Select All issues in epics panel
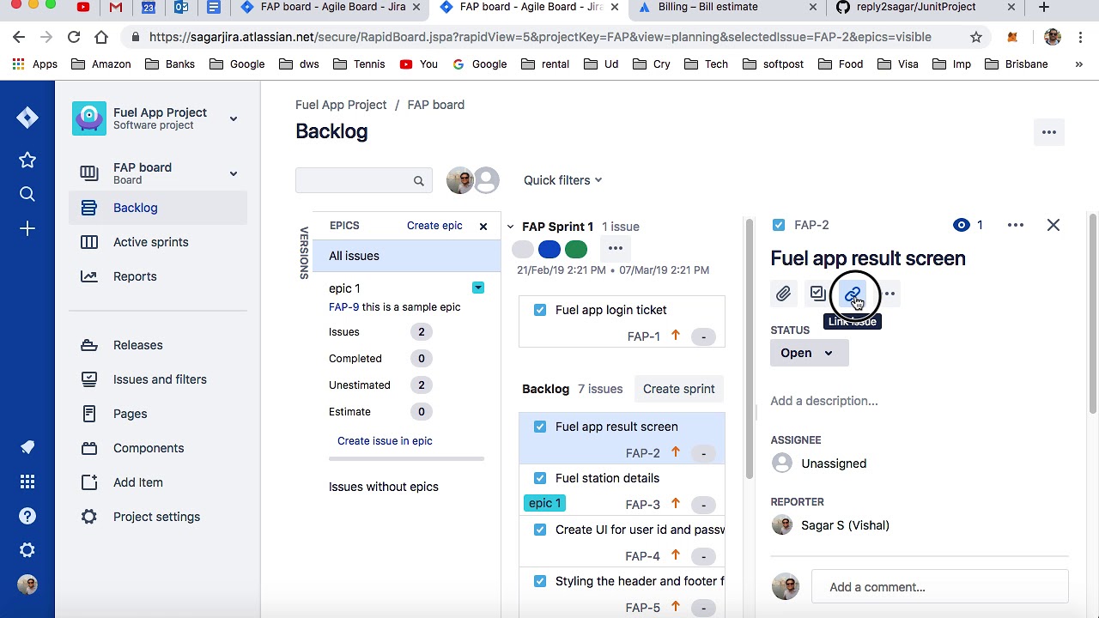This screenshot has width=1099, height=618. [406, 256]
